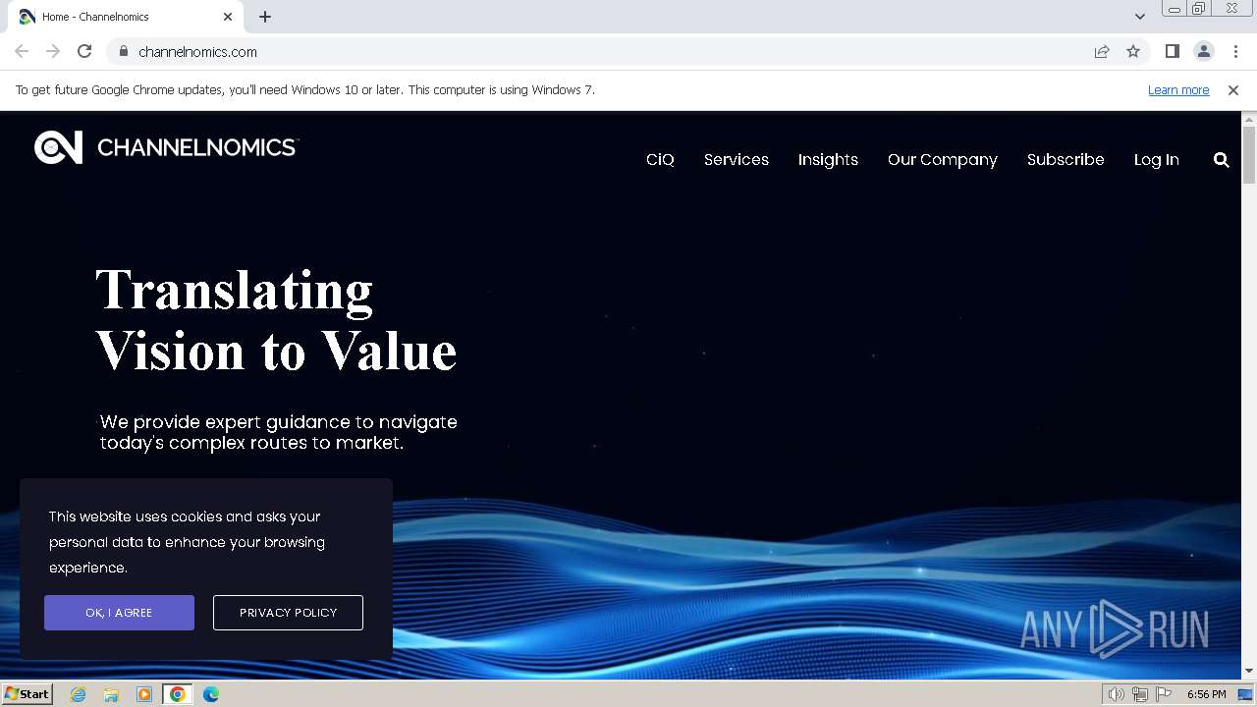1257x707 pixels.
Task: Close the Home - Channelnomics tab
Action: 228,17
